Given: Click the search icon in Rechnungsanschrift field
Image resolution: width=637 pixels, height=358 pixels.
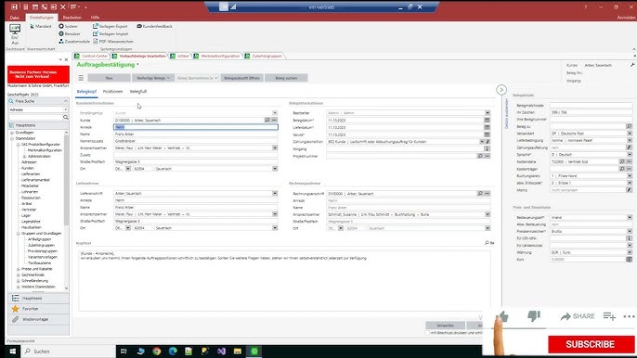Looking at the screenshot, I should point(480,194).
